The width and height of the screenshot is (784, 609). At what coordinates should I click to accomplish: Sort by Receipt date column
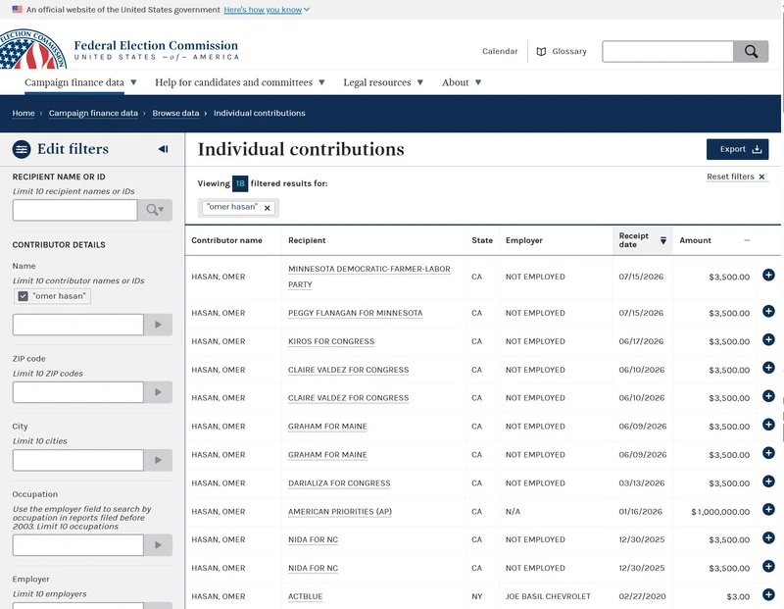pos(643,240)
